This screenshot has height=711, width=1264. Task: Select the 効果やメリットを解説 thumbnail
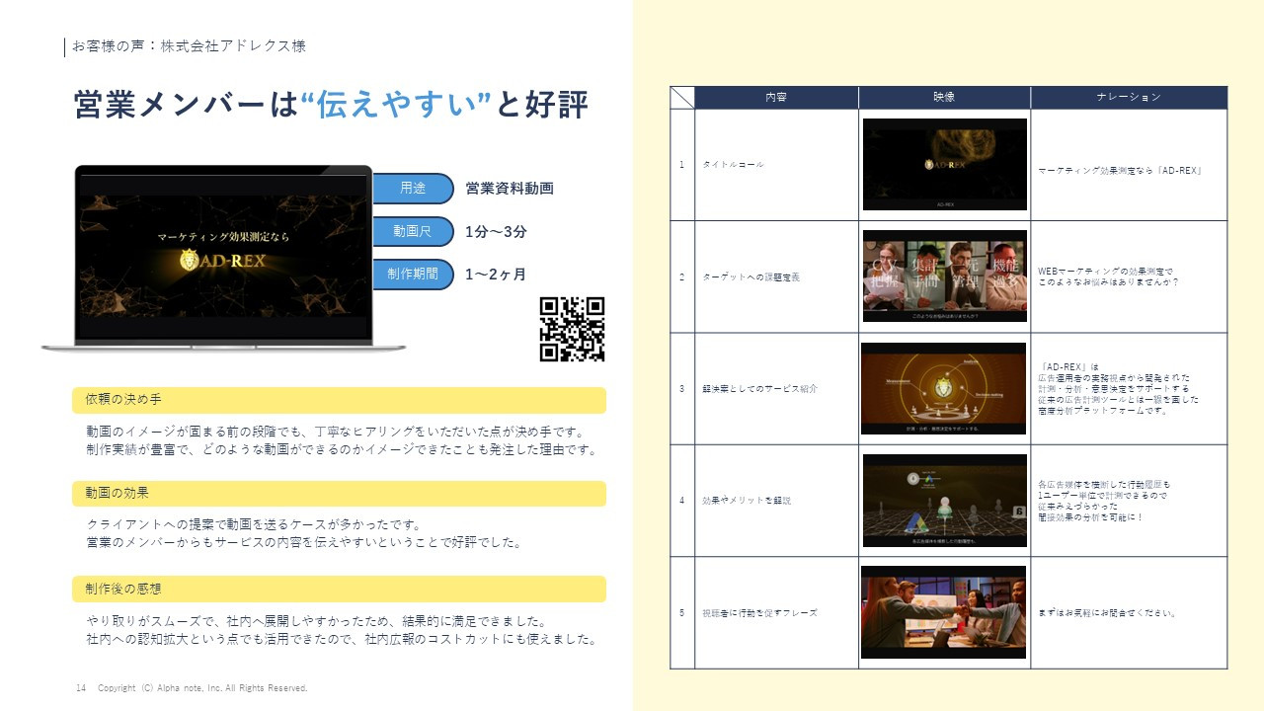[x=943, y=499]
